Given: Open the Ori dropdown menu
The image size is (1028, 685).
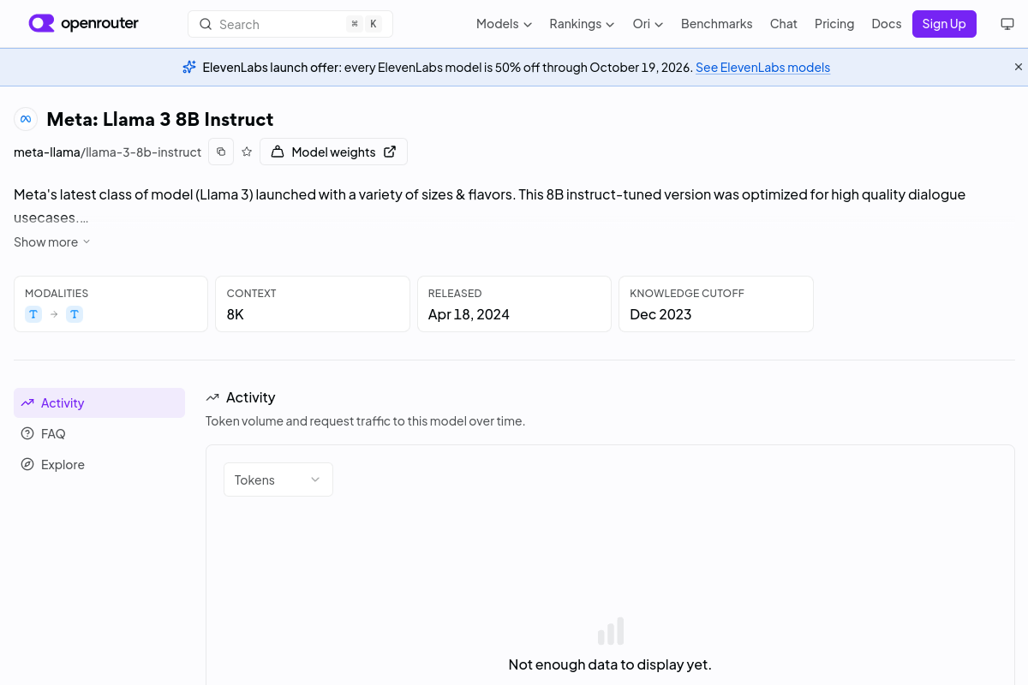Looking at the screenshot, I should (x=648, y=24).
